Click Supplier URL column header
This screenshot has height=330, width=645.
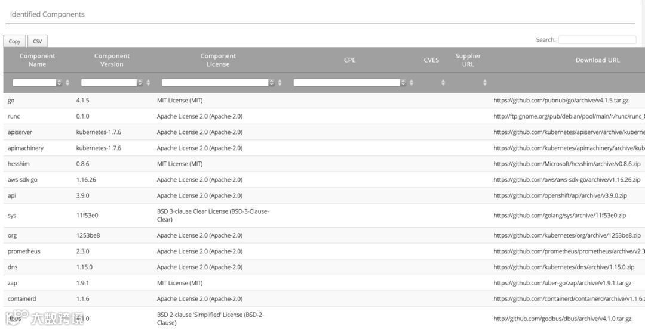[468, 60]
